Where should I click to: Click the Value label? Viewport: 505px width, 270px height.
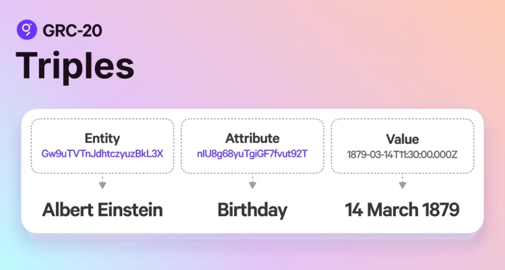tap(402, 139)
